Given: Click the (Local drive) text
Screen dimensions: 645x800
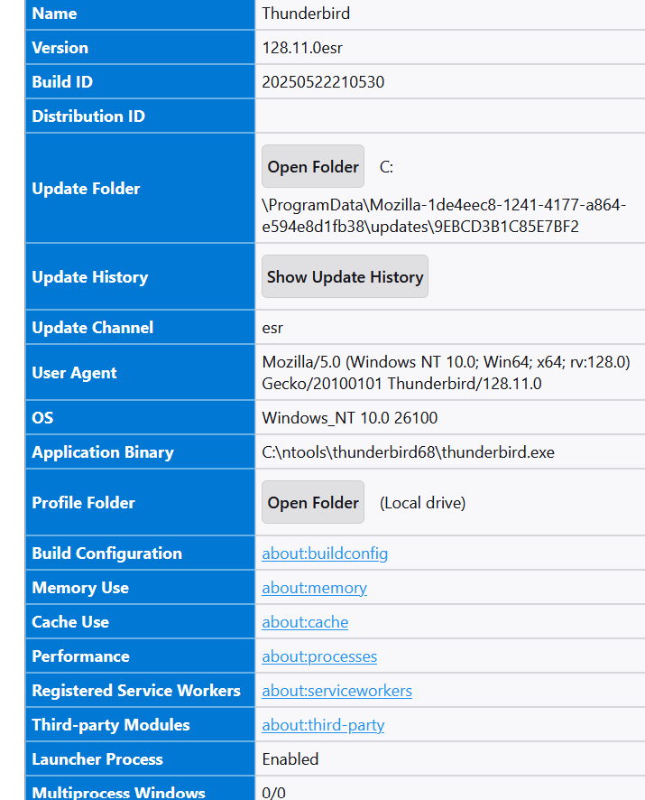Looking at the screenshot, I should [x=422, y=503].
